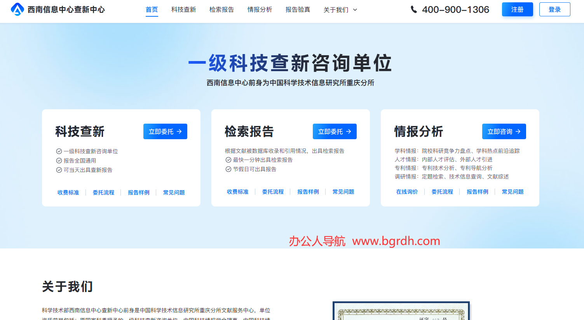Viewport: 584px width, 320px height.
Task: Switch to the 科技查新 nav tab
Action: point(183,10)
